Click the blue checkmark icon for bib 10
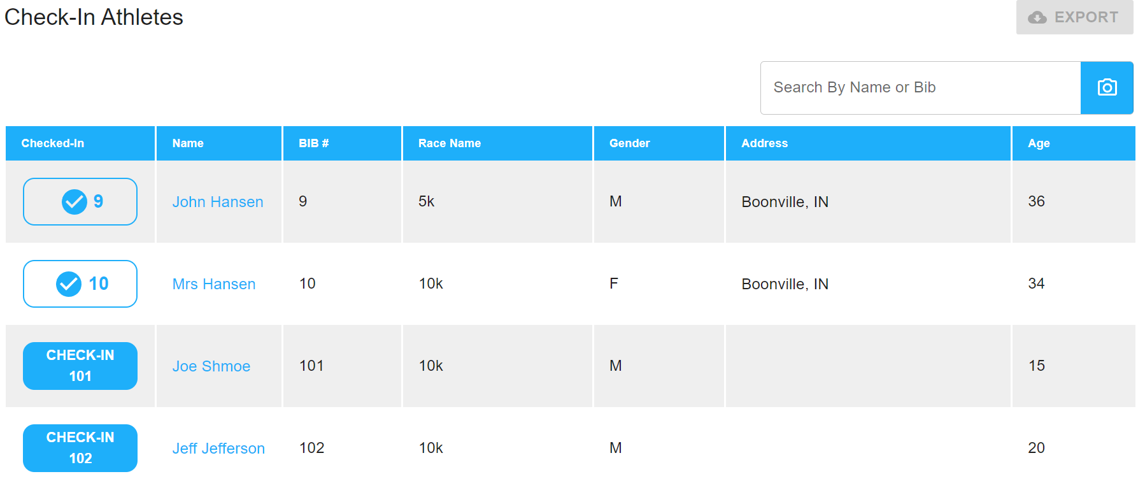This screenshot has width=1145, height=481. [69, 284]
